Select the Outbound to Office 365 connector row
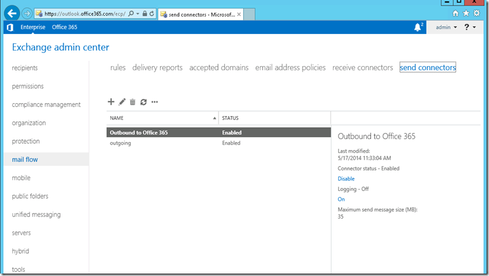This screenshot has height=276, width=489. 219,133
